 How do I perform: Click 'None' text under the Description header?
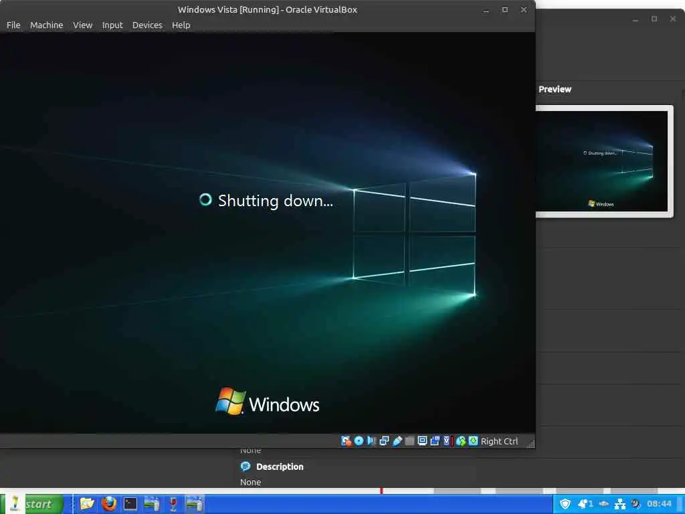250,482
